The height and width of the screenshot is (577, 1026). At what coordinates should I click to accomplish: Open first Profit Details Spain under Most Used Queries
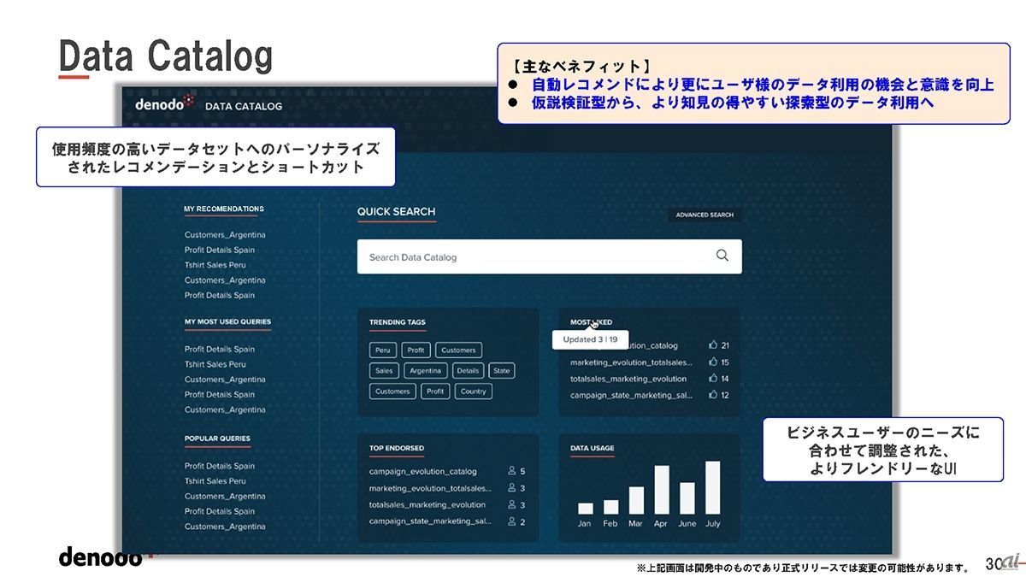click(220, 349)
